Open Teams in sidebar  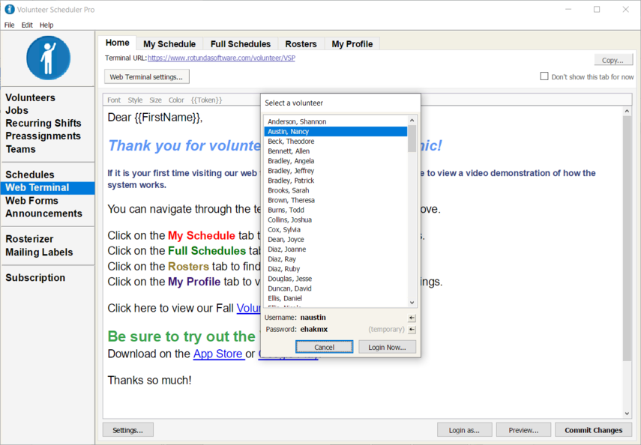[x=20, y=149]
